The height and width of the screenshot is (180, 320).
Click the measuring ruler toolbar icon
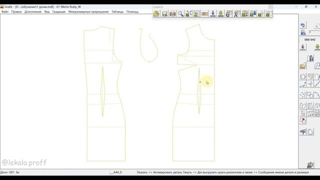click(x=204, y=13)
